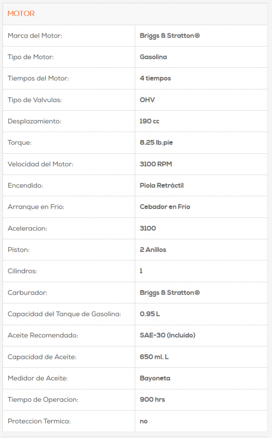Image resolution: width=272 pixels, height=438 pixels.
Task: Select the Cilindros row label
Action: click(22, 271)
